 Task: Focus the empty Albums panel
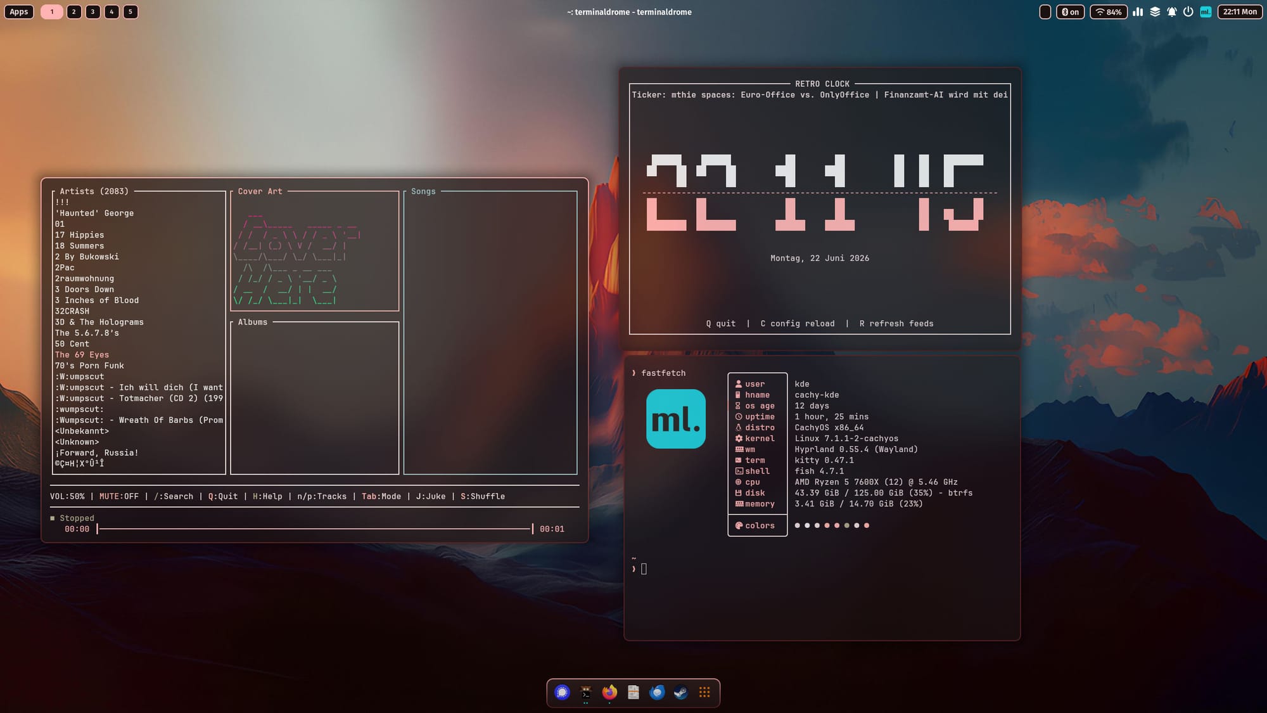pyautogui.click(x=315, y=399)
